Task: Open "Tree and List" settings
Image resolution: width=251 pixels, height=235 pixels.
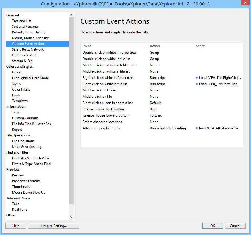Action: tap(21, 21)
